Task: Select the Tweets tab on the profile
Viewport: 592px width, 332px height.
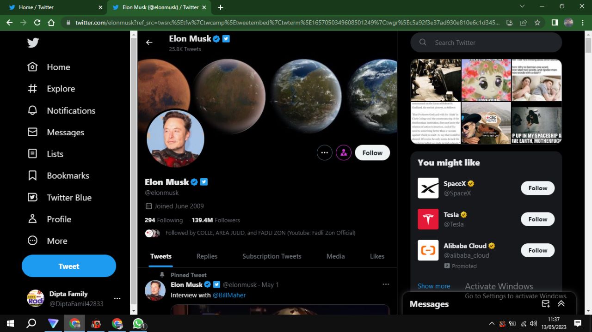Action: (x=161, y=256)
